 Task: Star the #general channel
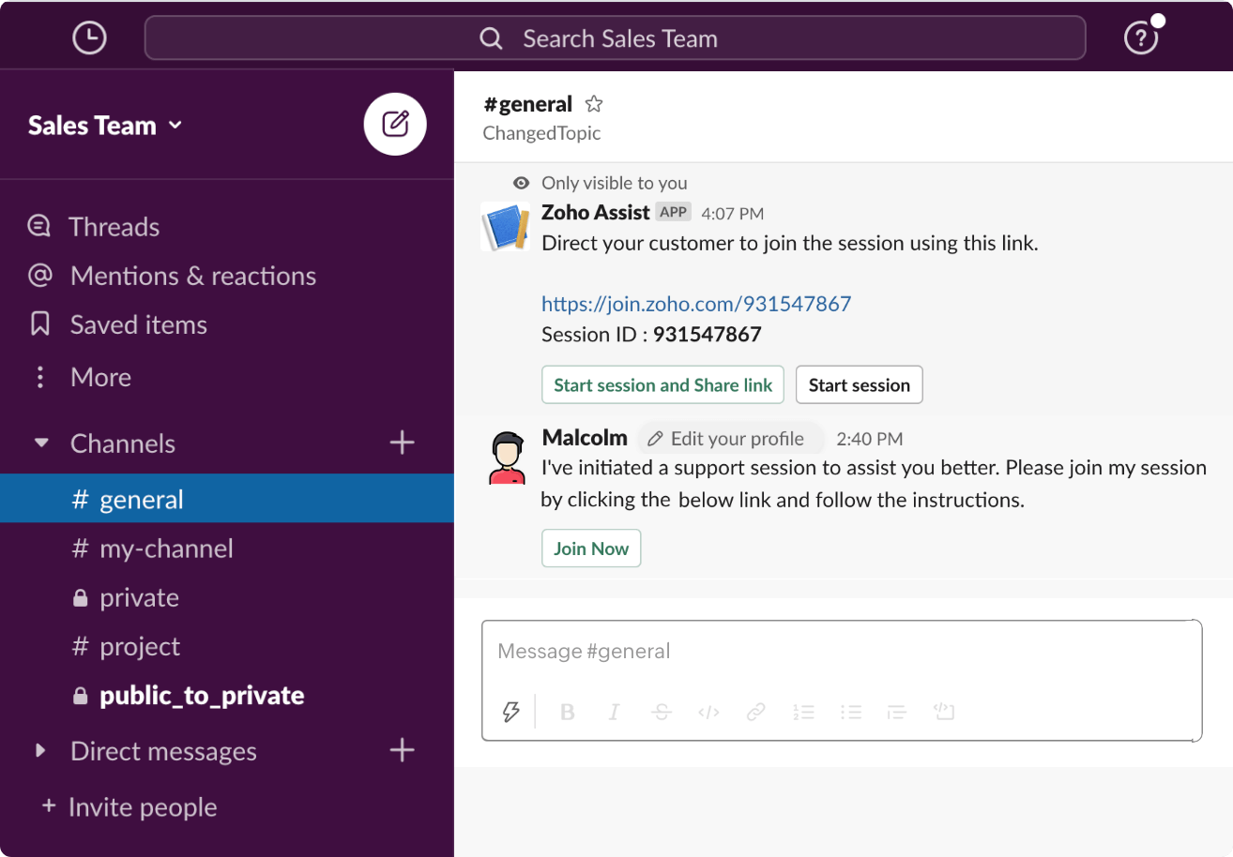tap(594, 103)
